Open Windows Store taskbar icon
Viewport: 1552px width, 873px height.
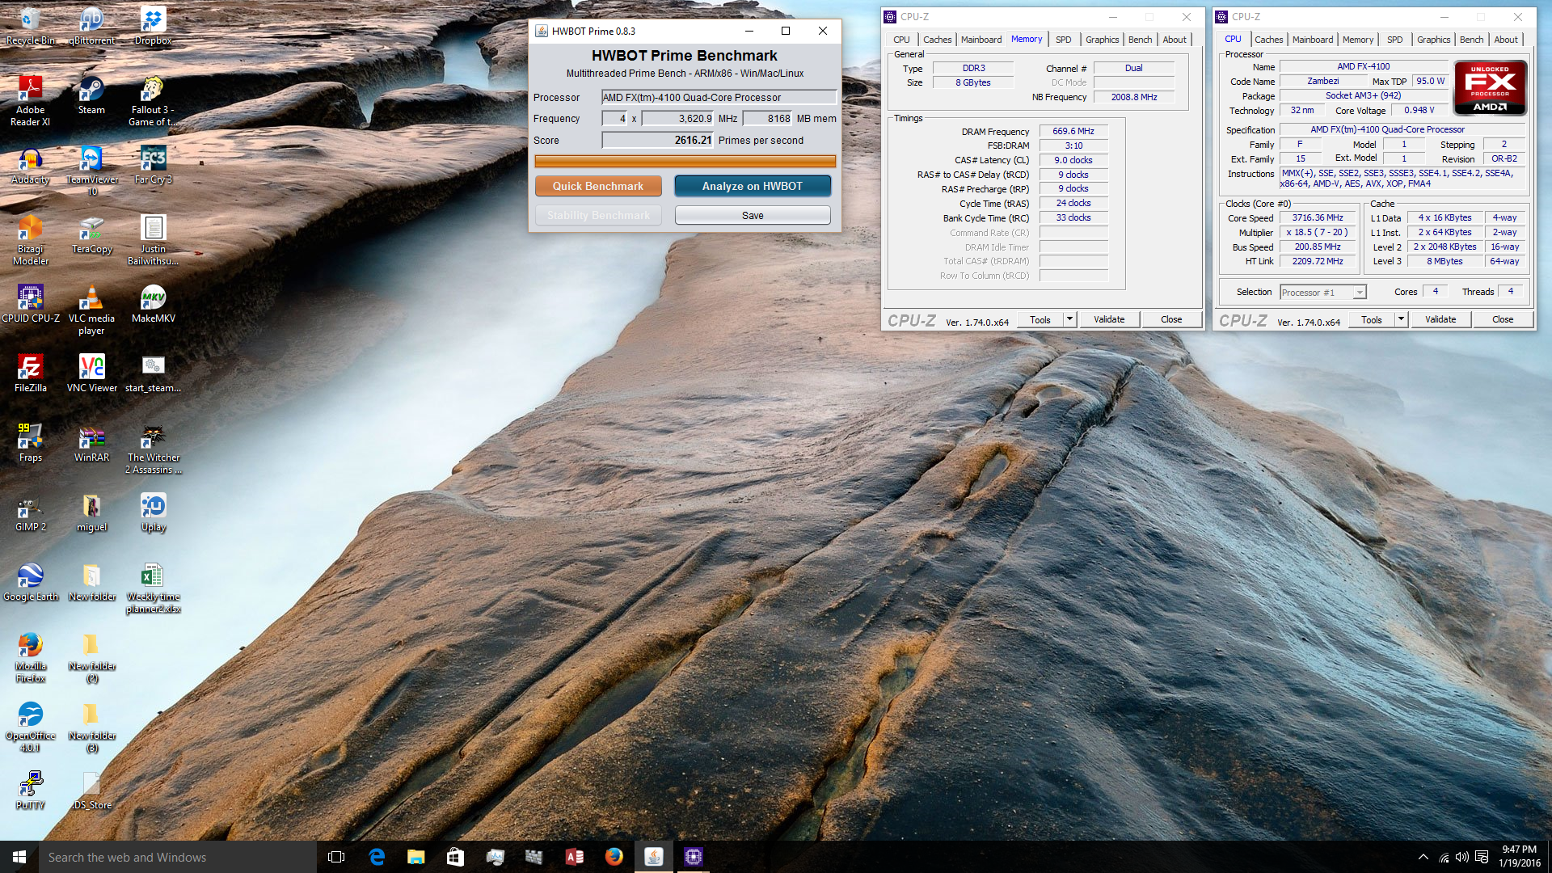(455, 857)
